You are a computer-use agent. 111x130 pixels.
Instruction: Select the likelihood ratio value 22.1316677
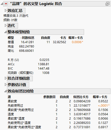82,106
